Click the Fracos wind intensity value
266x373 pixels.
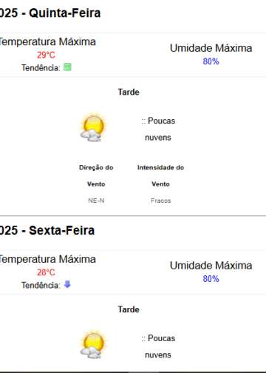[160, 201]
